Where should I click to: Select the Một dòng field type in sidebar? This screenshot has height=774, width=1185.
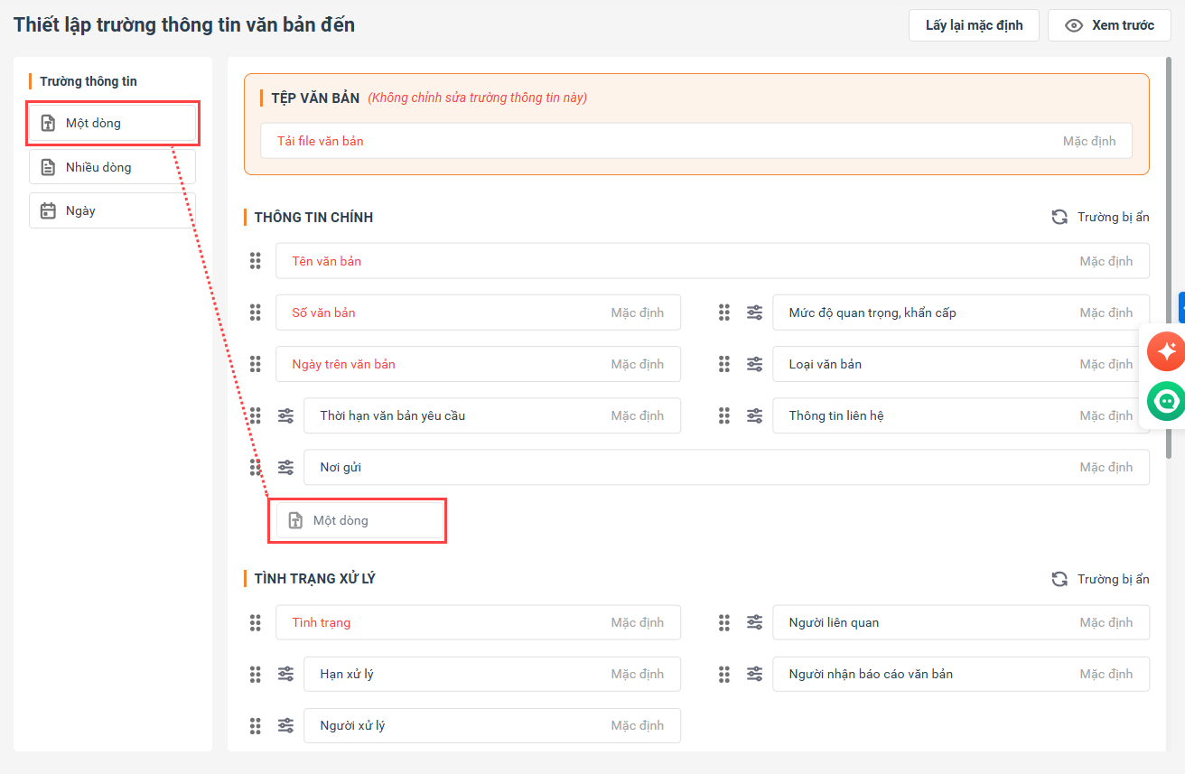point(112,123)
